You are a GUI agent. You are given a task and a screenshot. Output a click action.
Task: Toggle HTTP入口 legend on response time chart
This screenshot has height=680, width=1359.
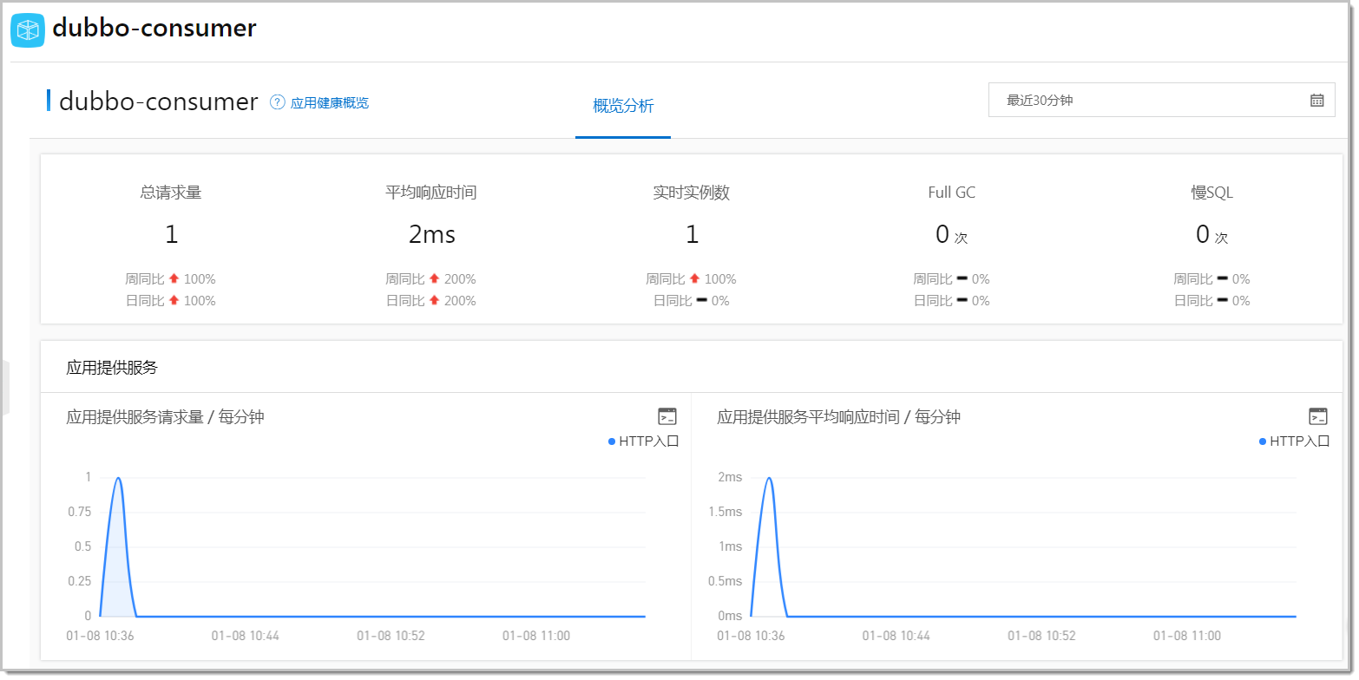pos(1295,441)
